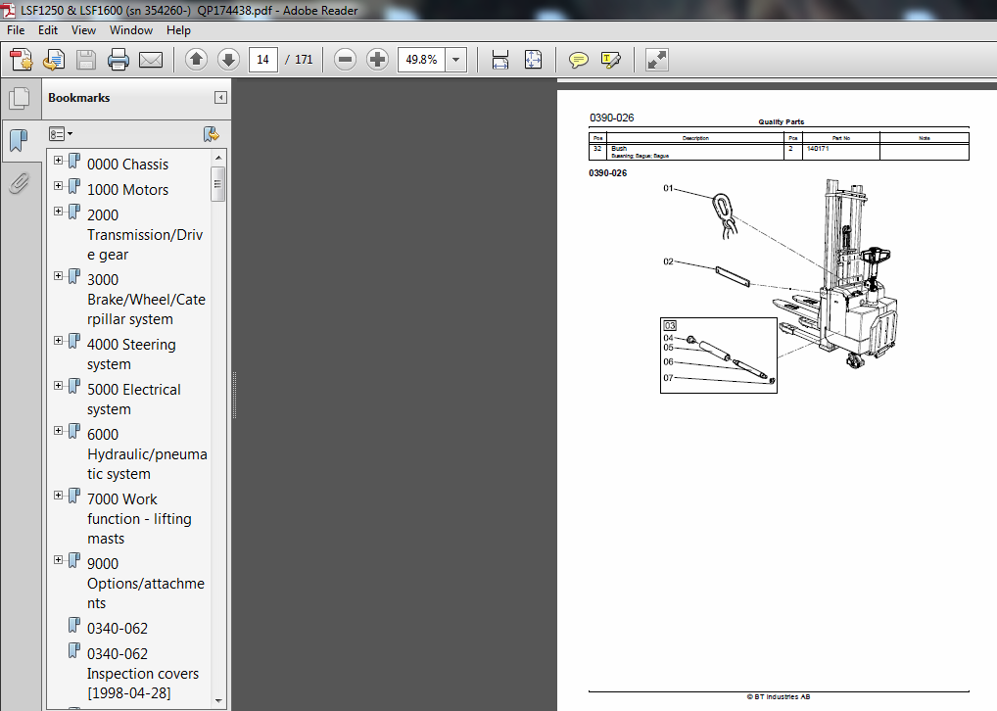Screen dimensions: 997x711
Task: Click the 0390-026 page heading text
Action: (x=612, y=118)
